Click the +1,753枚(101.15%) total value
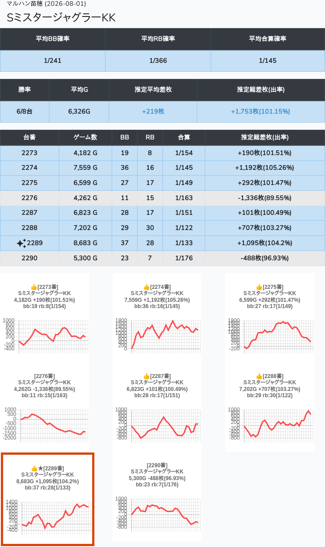The width and height of the screenshot is (325, 547). pyautogui.click(x=260, y=111)
